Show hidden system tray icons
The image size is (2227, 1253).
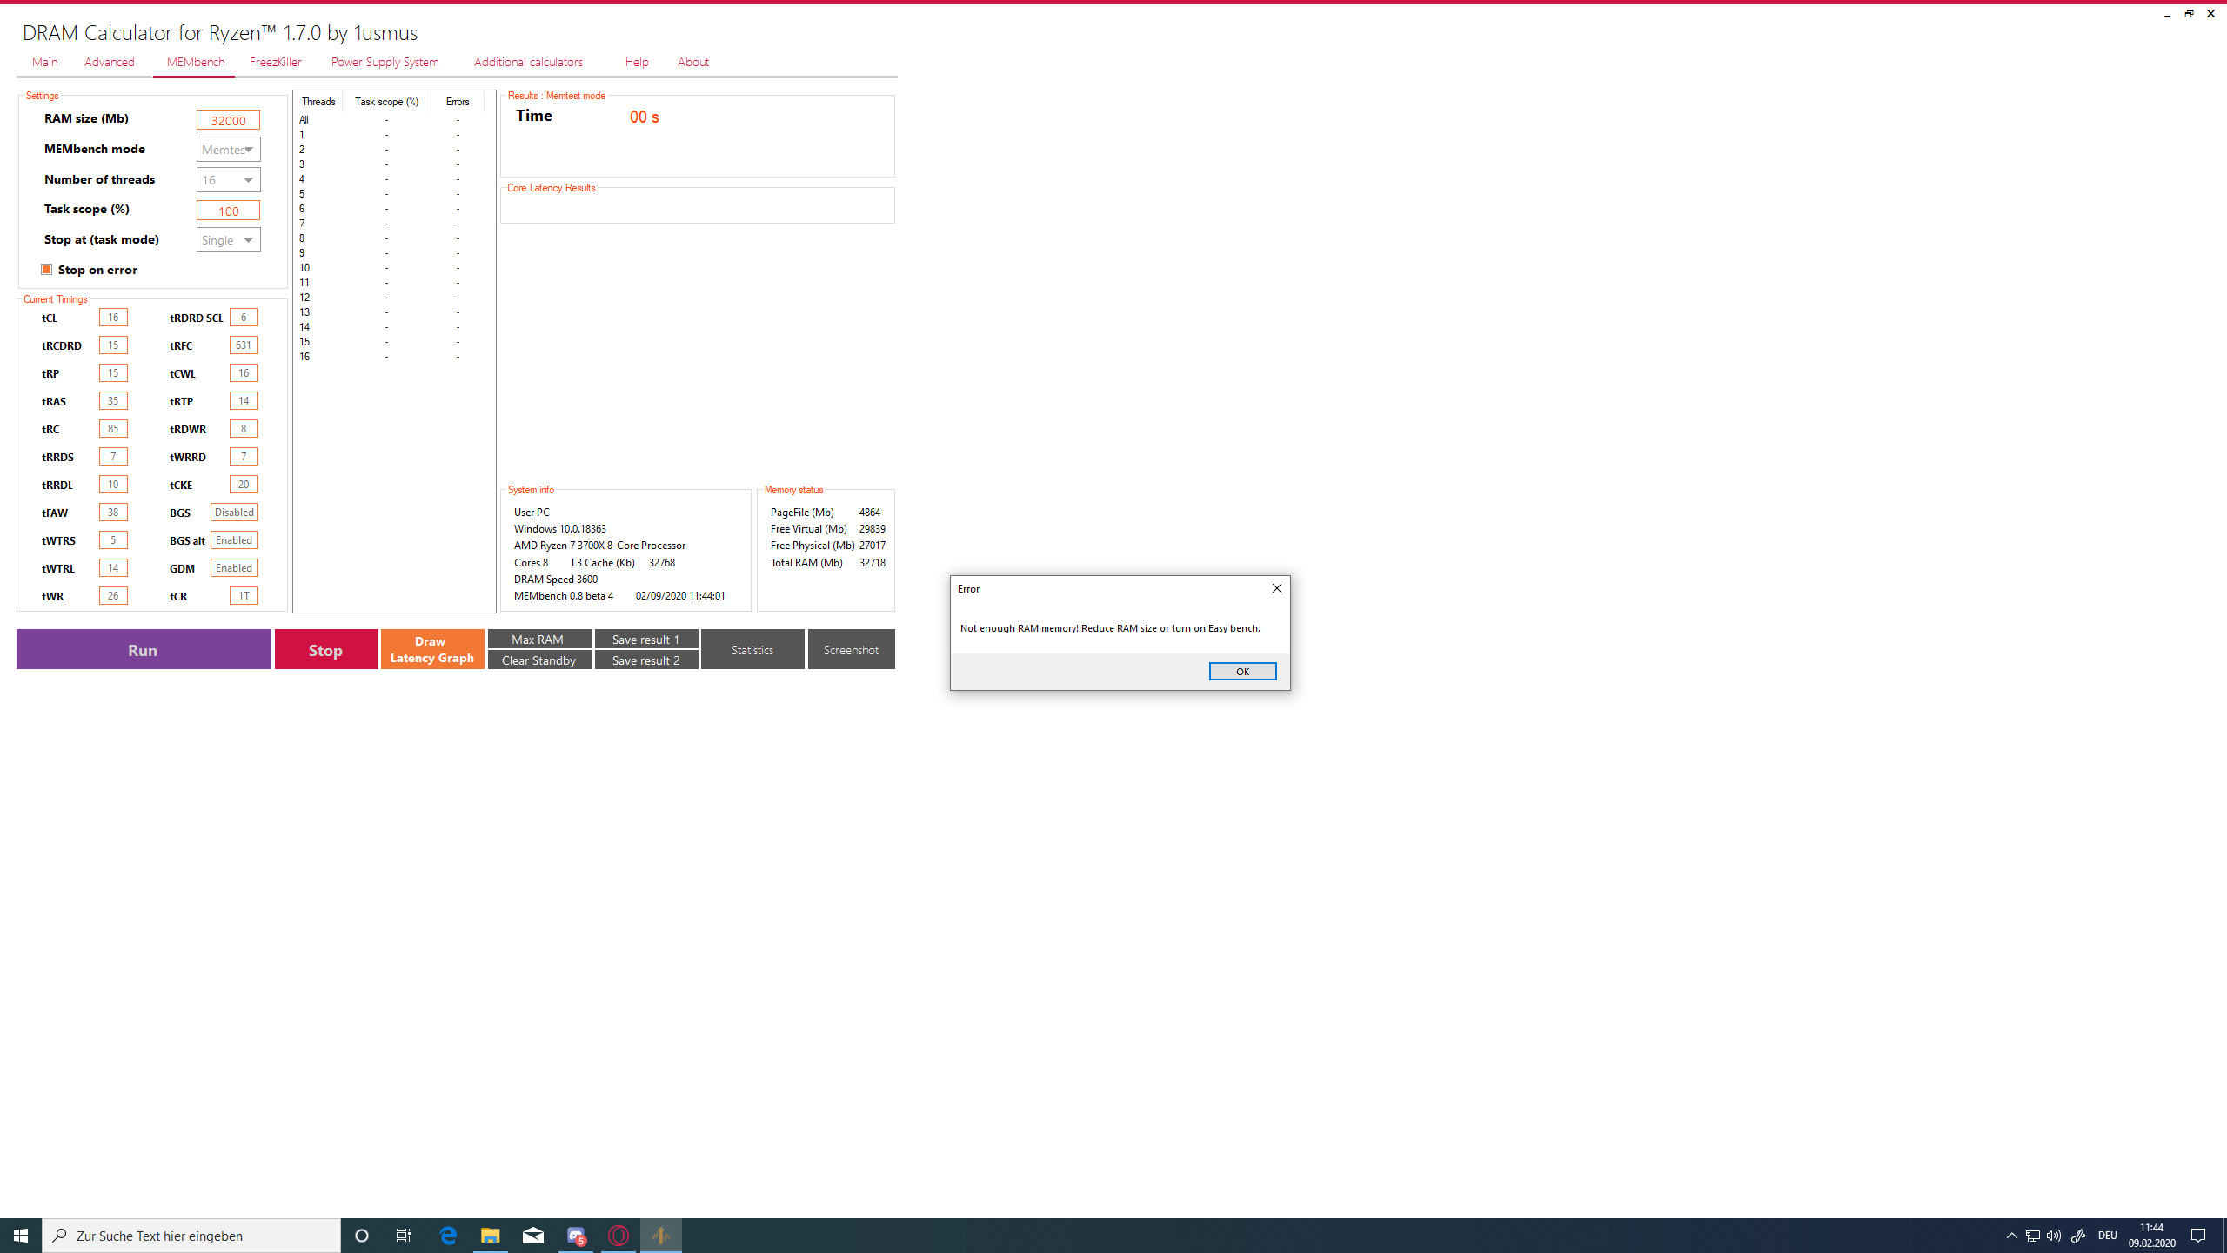point(2011,1236)
